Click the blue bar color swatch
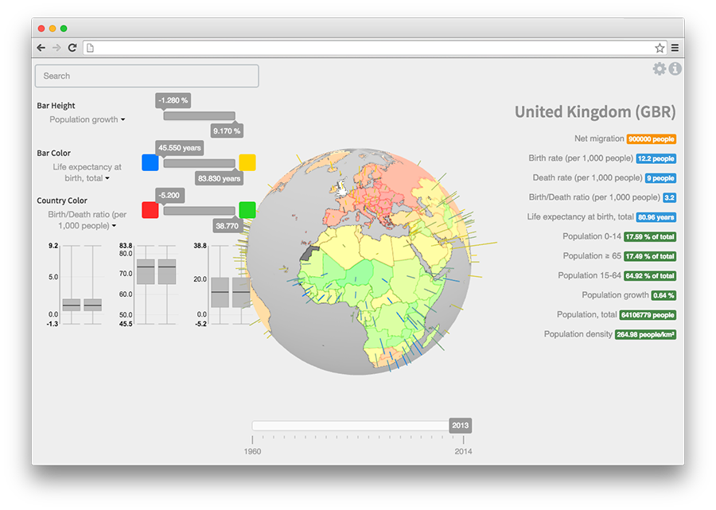Viewport: 716px width, 510px height. coord(150,162)
